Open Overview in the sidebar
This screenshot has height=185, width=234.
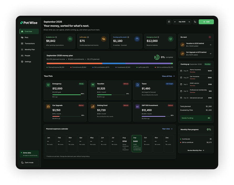tap(29, 31)
